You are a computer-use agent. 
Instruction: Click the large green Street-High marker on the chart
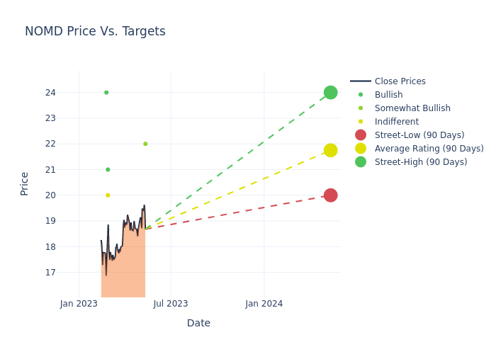tap(330, 92)
